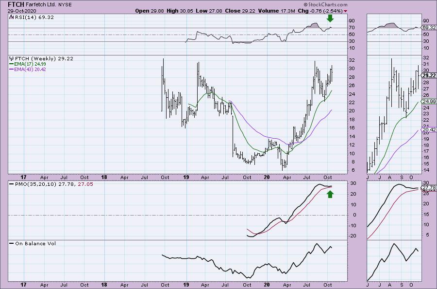This screenshot has width=437, height=289.
Task: Click the black On Balance Vol legend dash
Action: (12, 243)
